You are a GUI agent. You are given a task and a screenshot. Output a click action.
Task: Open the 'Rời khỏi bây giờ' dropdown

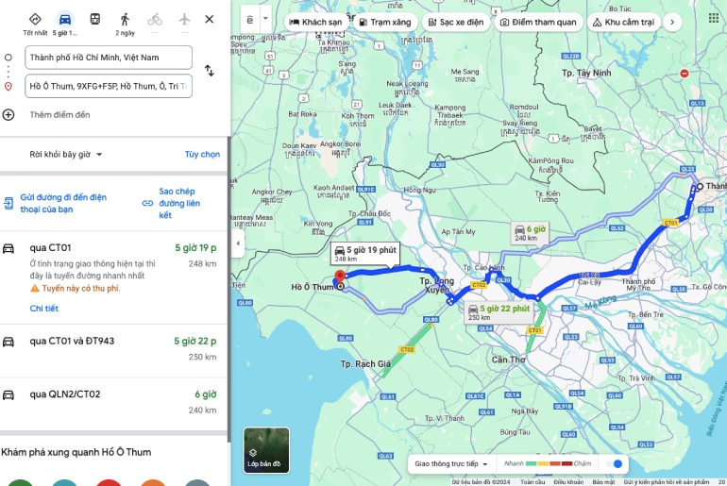[x=66, y=154]
